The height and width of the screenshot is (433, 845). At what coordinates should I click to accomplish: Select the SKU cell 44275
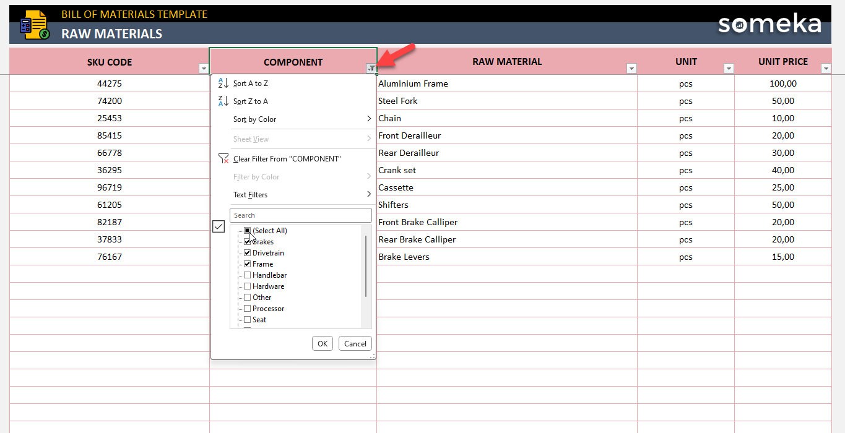110,84
